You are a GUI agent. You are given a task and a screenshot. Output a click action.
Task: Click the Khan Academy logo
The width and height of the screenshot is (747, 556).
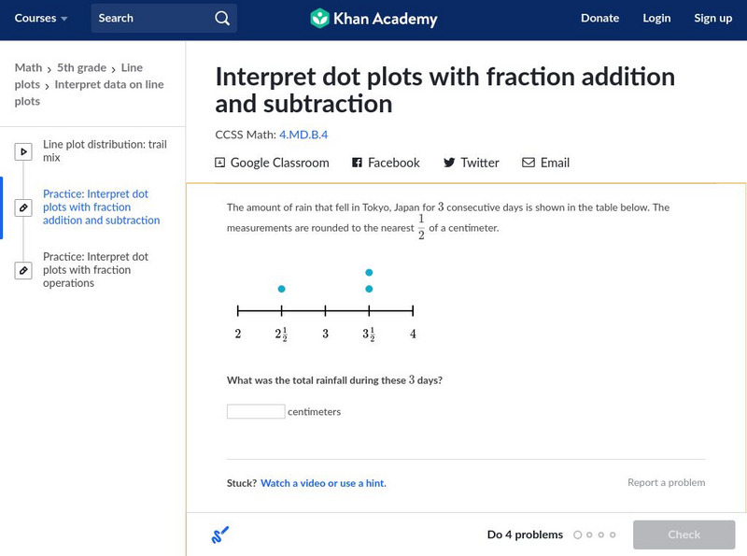tap(373, 19)
